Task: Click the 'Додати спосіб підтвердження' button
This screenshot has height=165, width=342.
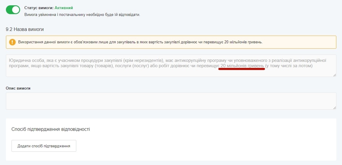Action: [44, 146]
